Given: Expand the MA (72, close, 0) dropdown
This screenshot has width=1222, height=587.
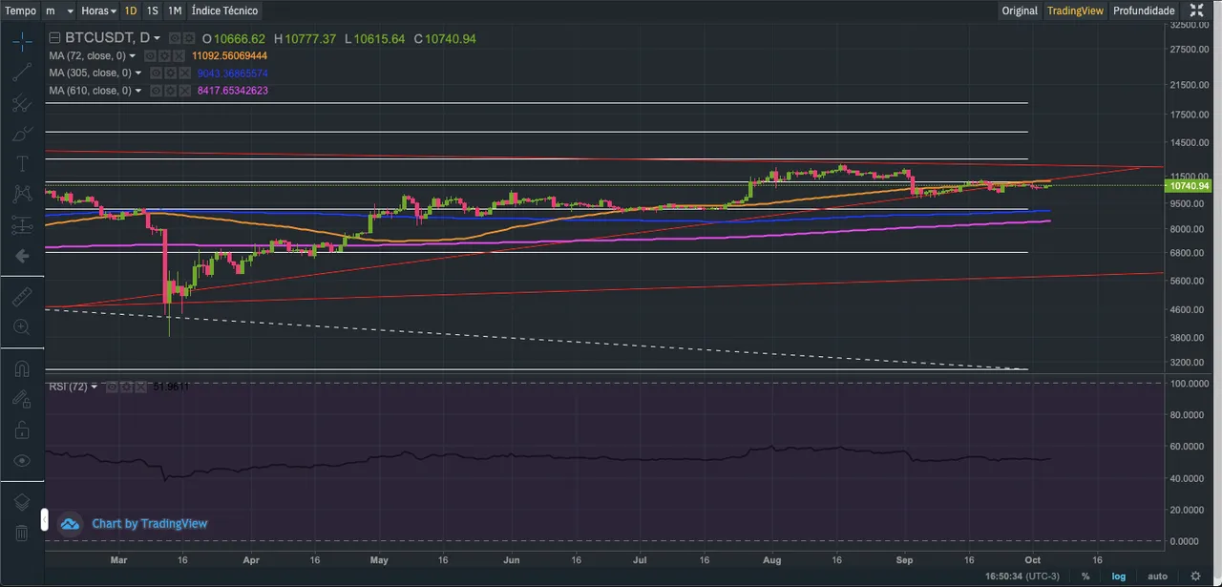Looking at the screenshot, I should 133,56.
